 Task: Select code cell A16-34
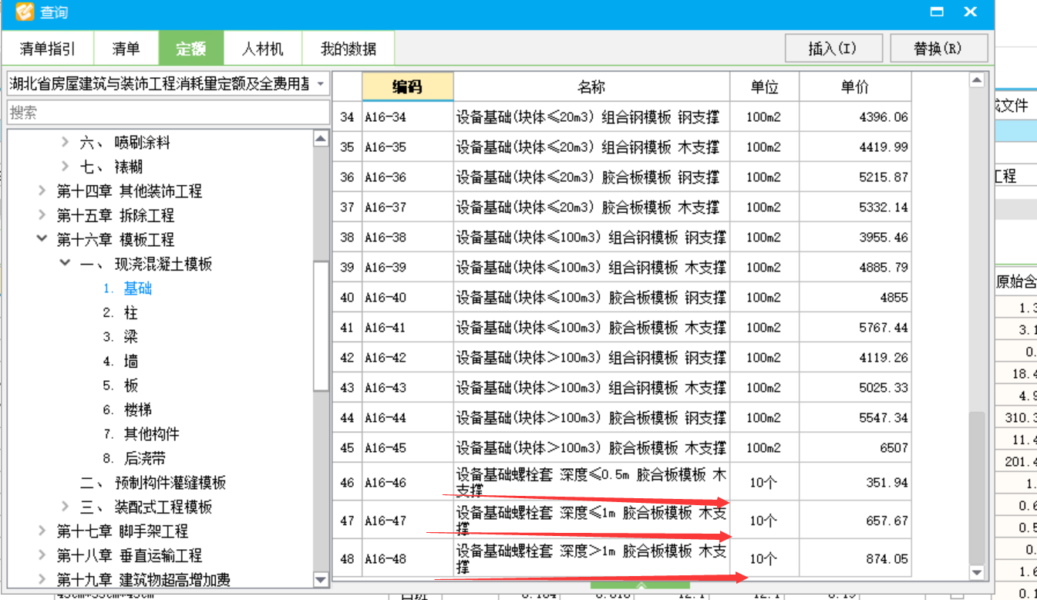click(408, 117)
